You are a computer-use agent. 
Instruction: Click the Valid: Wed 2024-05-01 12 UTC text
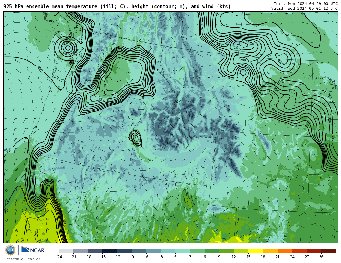pyautogui.click(x=304, y=9)
